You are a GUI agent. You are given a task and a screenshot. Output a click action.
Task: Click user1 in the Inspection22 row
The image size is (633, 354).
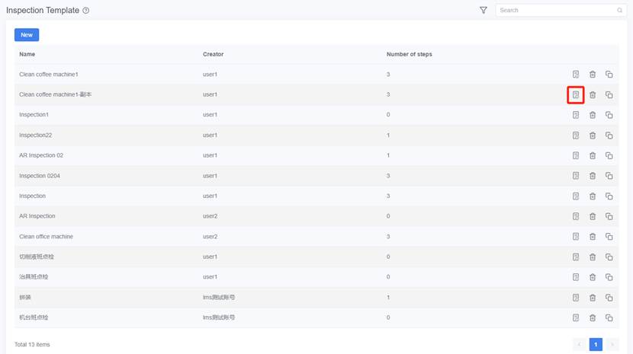click(x=210, y=135)
